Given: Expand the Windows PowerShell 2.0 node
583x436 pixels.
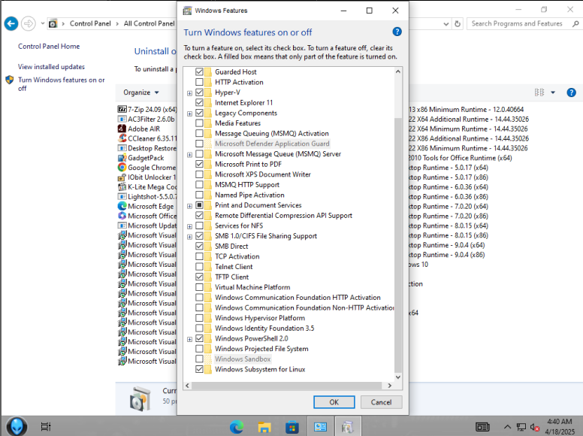Looking at the screenshot, I should tap(189, 339).
